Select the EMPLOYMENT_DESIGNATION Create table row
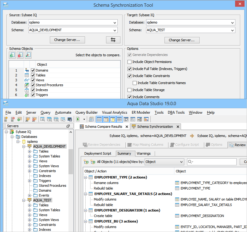 pyautogui.click(x=103, y=216)
